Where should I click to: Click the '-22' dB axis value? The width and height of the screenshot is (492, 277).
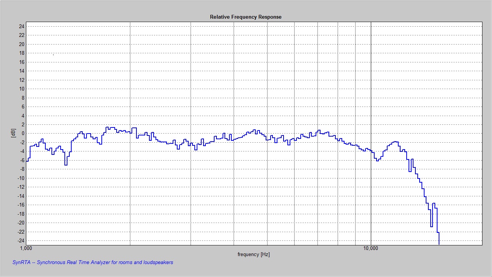point(21,232)
